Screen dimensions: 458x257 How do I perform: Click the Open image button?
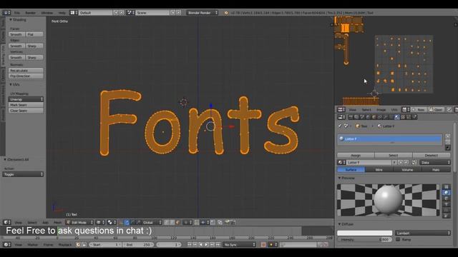point(436,109)
